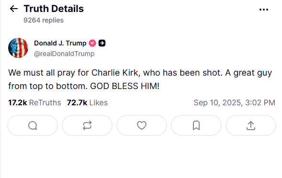Click the "GOD BLESS HIM!" text
The height and width of the screenshot is (178, 282).
point(124,86)
